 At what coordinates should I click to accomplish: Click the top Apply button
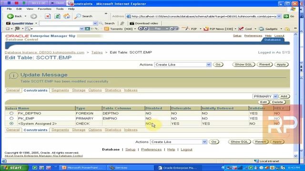281,65
